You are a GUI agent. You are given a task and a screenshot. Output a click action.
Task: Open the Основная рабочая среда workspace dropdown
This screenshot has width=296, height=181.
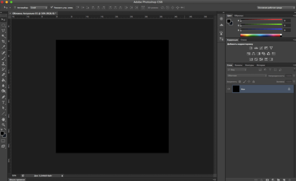pos(275,8)
